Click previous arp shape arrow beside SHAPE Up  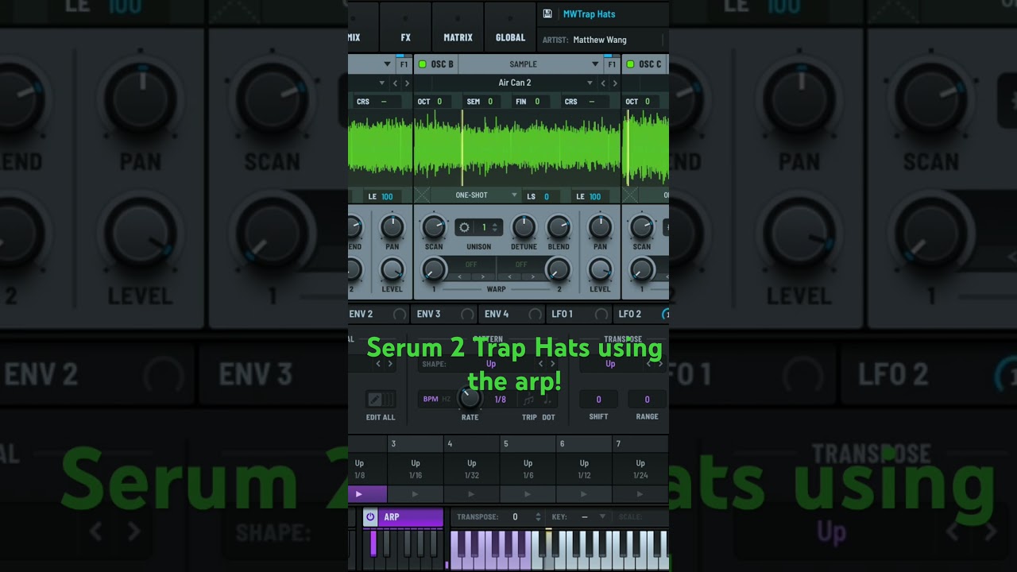[541, 364]
